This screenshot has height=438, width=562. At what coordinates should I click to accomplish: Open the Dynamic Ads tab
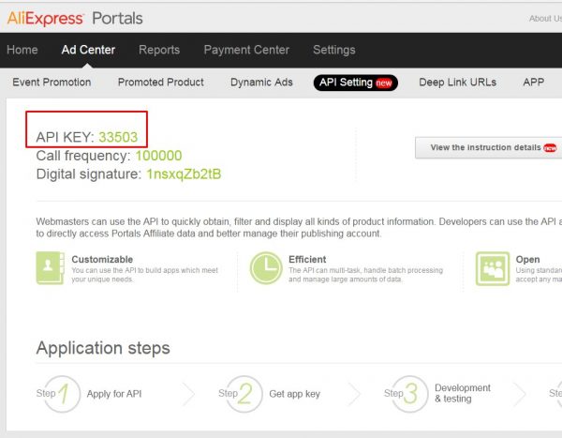tap(261, 83)
